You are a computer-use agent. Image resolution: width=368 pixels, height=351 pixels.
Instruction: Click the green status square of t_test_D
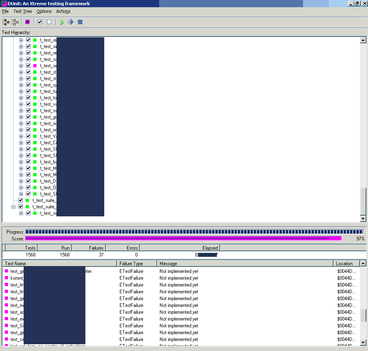coord(35,181)
